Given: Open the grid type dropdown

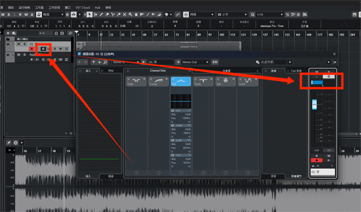Looking at the screenshot, I should [233, 14].
